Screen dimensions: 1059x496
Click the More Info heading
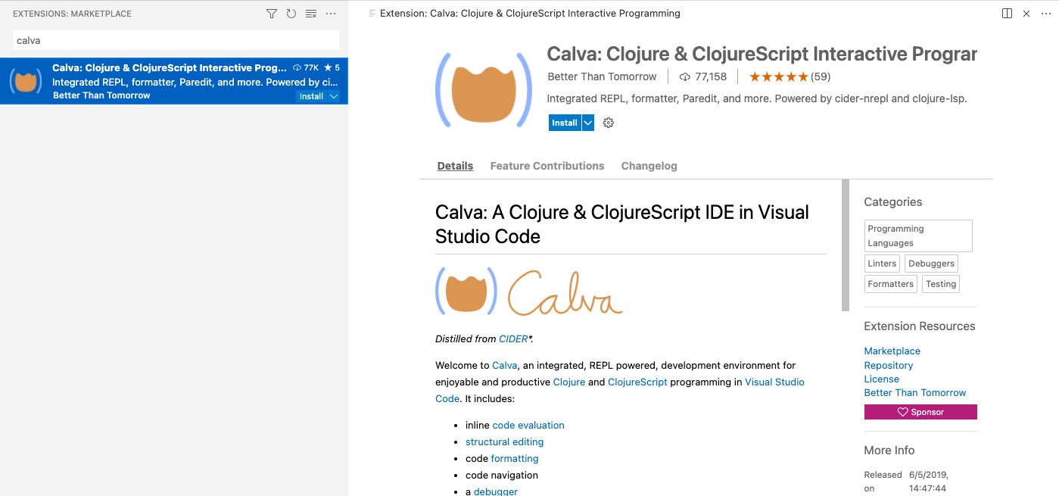(889, 451)
